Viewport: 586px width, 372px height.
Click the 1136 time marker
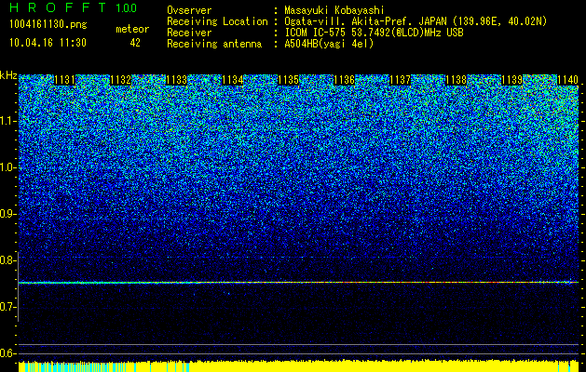pyautogui.click(x=344, y=80)
